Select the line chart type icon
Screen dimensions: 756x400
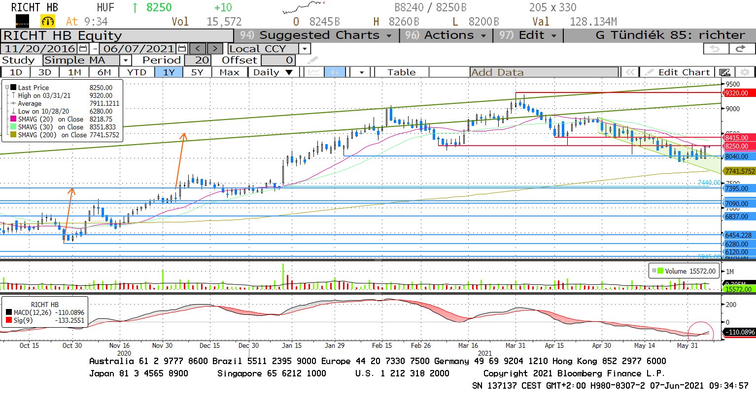314,72
